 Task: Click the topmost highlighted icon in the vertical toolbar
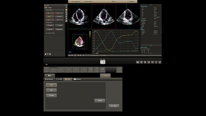(x=66, y=5)
